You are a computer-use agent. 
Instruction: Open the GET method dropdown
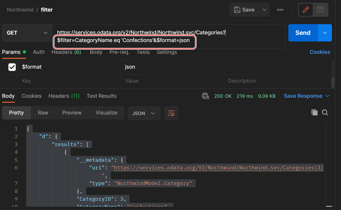click(x=27, y=33)
